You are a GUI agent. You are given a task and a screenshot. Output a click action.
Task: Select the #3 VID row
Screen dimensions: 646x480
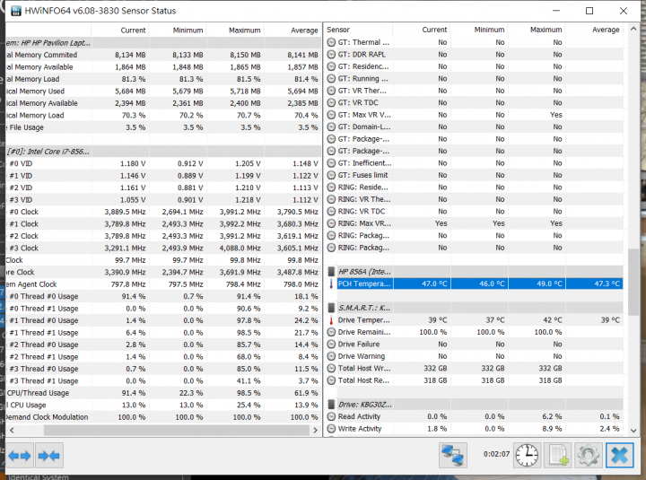pyautogui.click(x=163, y=200)
